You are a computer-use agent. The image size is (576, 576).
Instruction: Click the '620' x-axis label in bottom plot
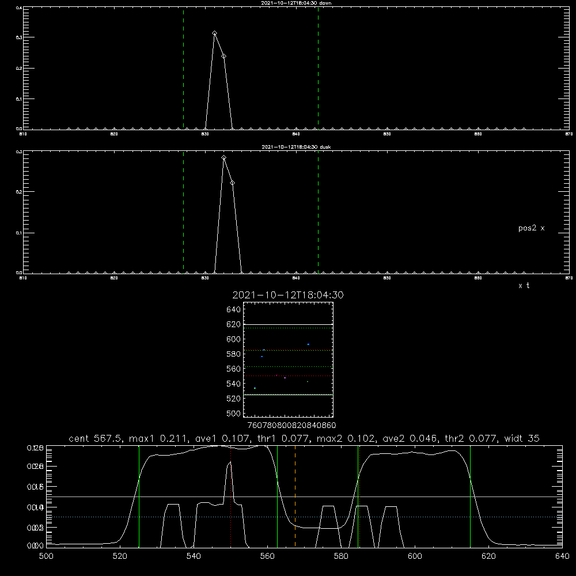point(488,556)
